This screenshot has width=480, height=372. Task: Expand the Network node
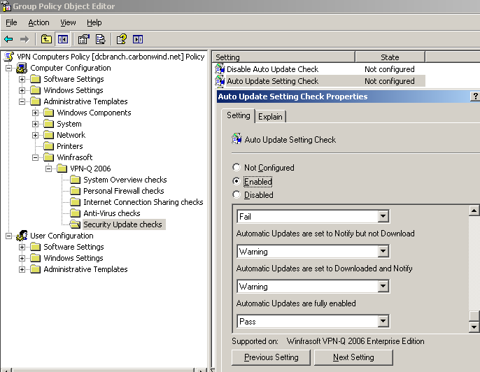tap(35, 135)
